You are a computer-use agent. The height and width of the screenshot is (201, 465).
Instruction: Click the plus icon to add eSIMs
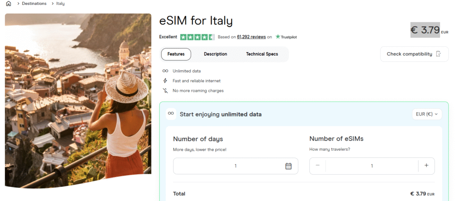pos(426,166)
